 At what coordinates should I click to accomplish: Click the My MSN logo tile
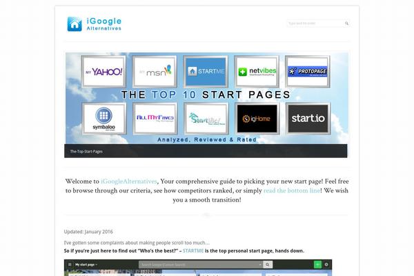pyautogui.click(x=155, y=71)
